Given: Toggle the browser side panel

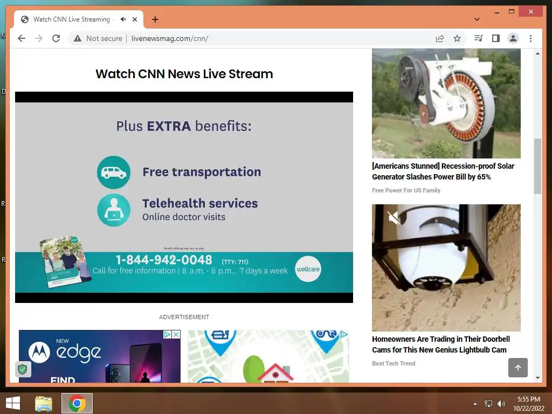Looking at the screenshot, I should click(x=496, y=38).
